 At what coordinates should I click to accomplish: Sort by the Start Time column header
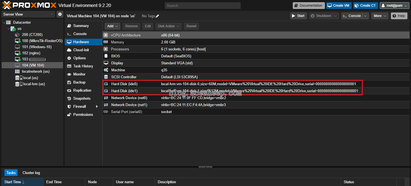tap(22, 182)
